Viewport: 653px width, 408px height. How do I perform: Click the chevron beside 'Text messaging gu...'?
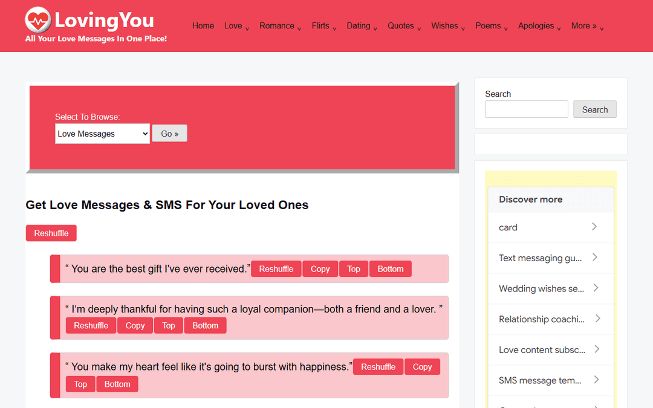pos(595,257)
